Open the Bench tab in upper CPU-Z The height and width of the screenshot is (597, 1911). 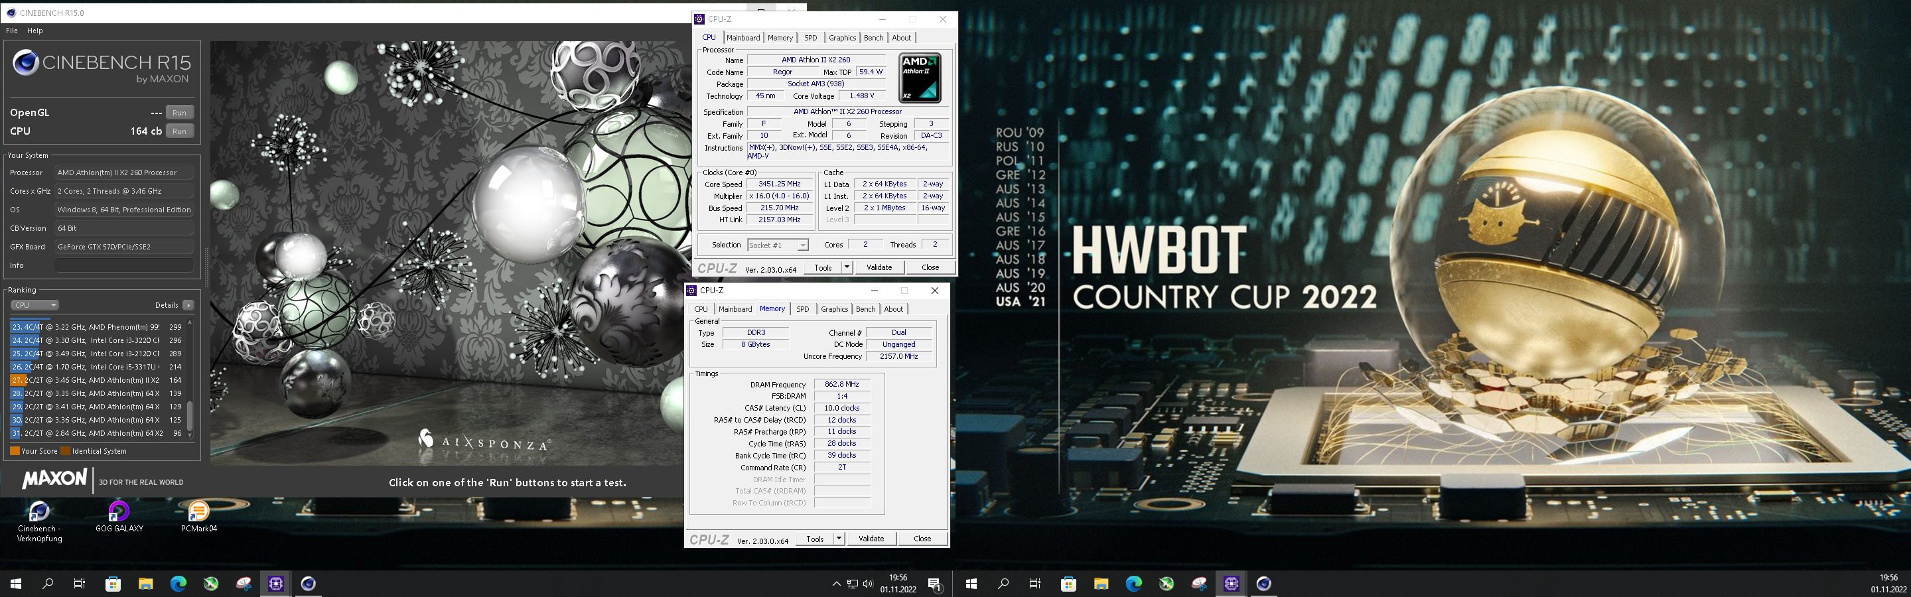click(874, 38)
